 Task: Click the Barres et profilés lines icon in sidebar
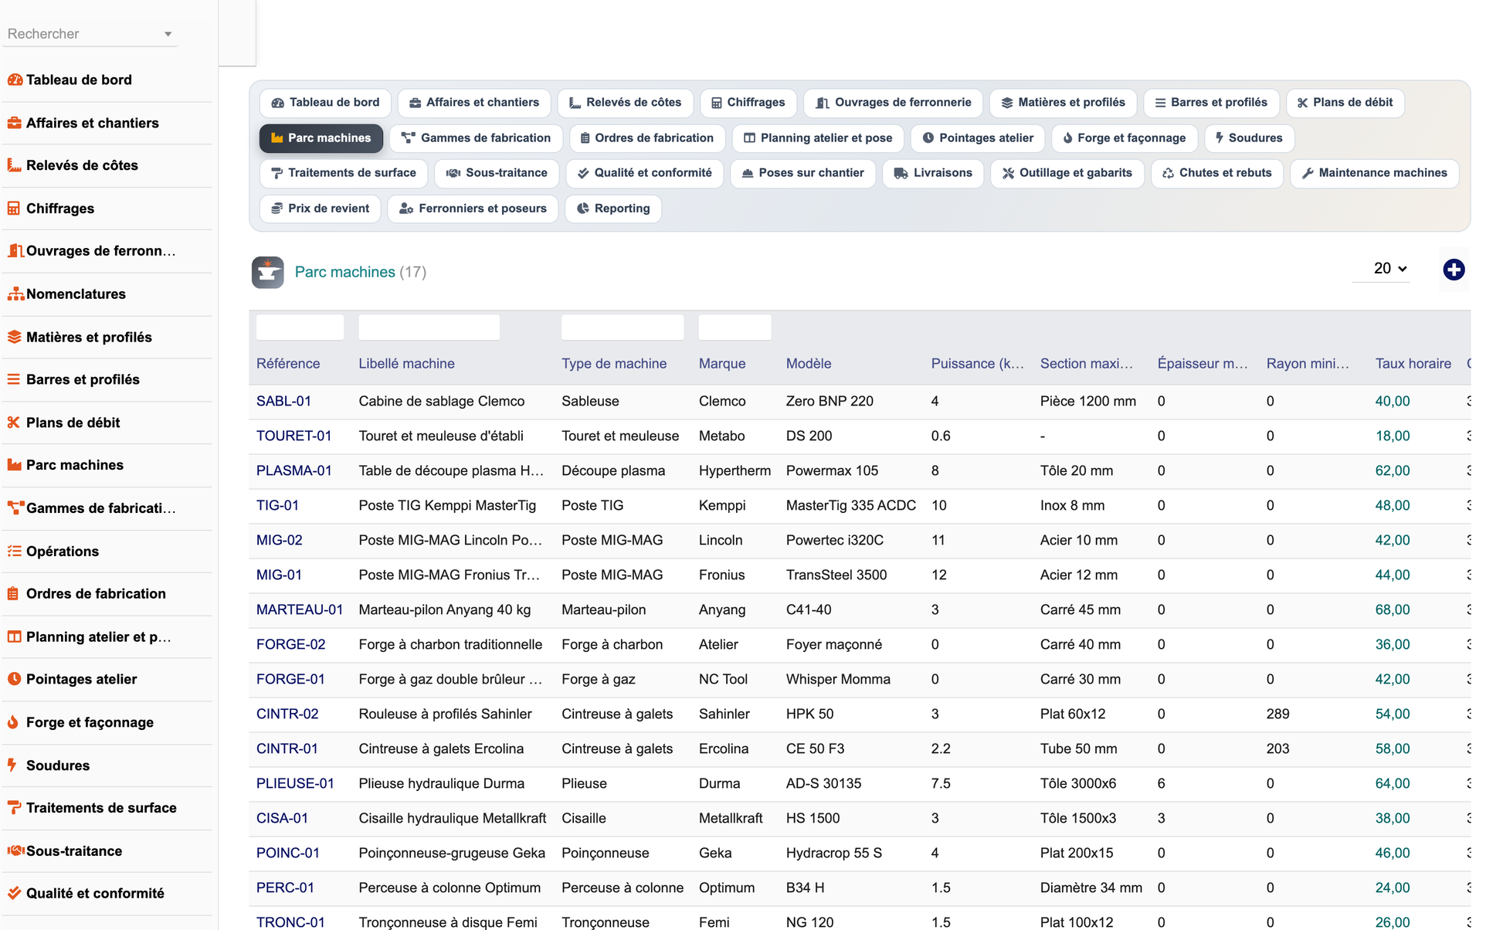14,379
